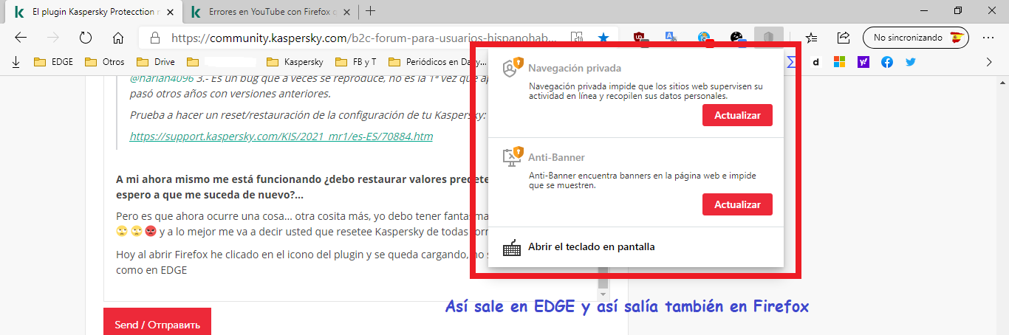This screenshot has height=335, width=1009.
Task: Open the browser home page
Action: point(117,38)
